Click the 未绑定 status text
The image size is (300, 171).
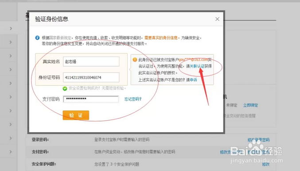click(231, 105)
